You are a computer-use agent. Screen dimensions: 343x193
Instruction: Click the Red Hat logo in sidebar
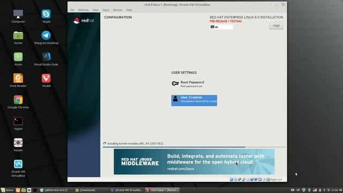click(x=84, y=20)
